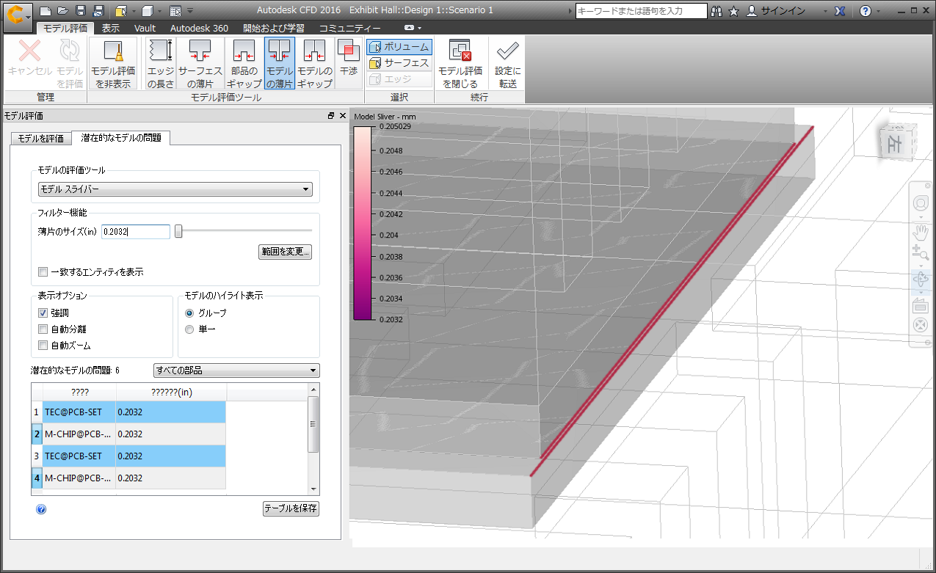Image resolution: width=936 pixels, height=573 pixels.
Task: Toggle サーフェス selection mode
Action: pyautogui.click(x=399, y=63)
